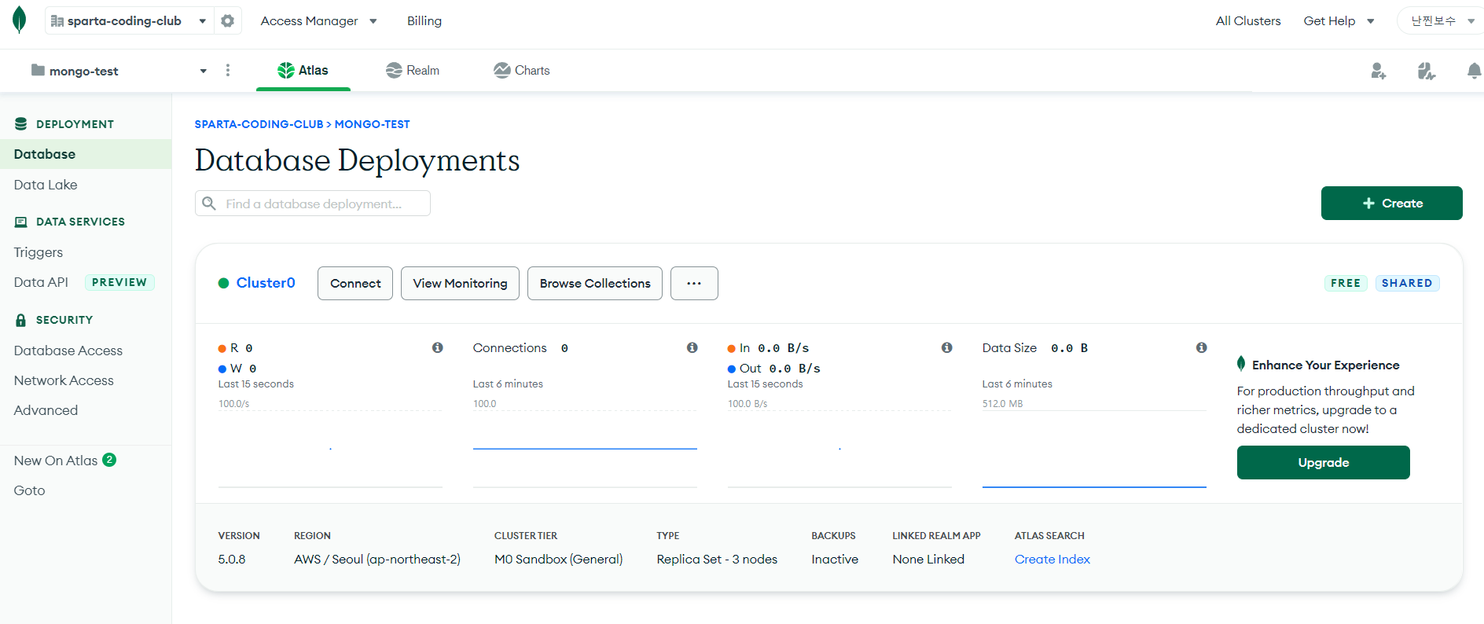Open Data API preview in sidebar
The image size is (1484, 624).
click(x=84, y=282)
